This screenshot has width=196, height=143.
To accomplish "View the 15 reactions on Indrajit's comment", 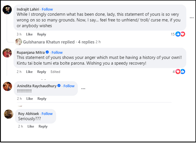I will (178, 34).
